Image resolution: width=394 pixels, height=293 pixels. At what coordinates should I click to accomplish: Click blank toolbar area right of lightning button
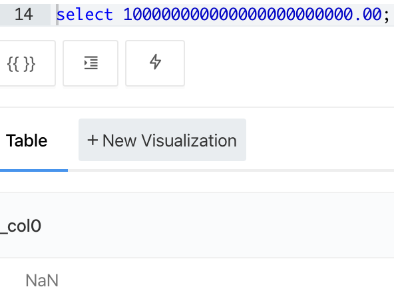click(x=289, y=63)
